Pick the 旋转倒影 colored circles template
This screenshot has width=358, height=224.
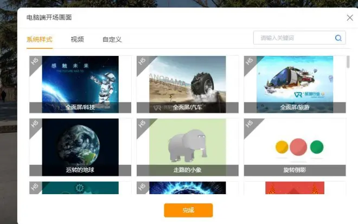pyautogui.click(x=295, y=148)
